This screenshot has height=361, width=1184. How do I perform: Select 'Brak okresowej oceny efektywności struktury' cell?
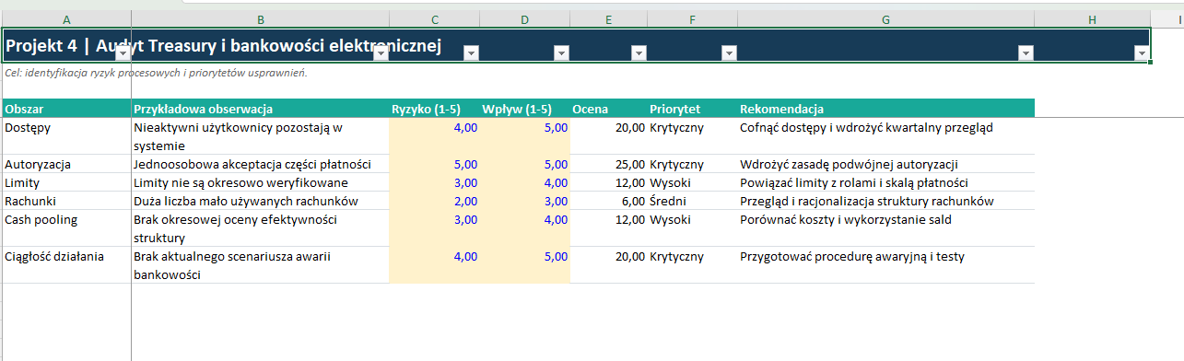click(261, 228)
